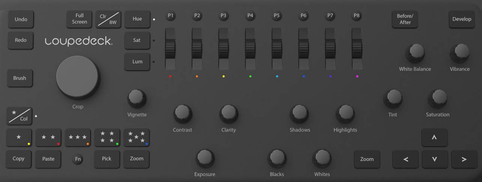Toggle the Clr/BW button
The width and height of the screenshot is (482, 182).
(108, 19)
